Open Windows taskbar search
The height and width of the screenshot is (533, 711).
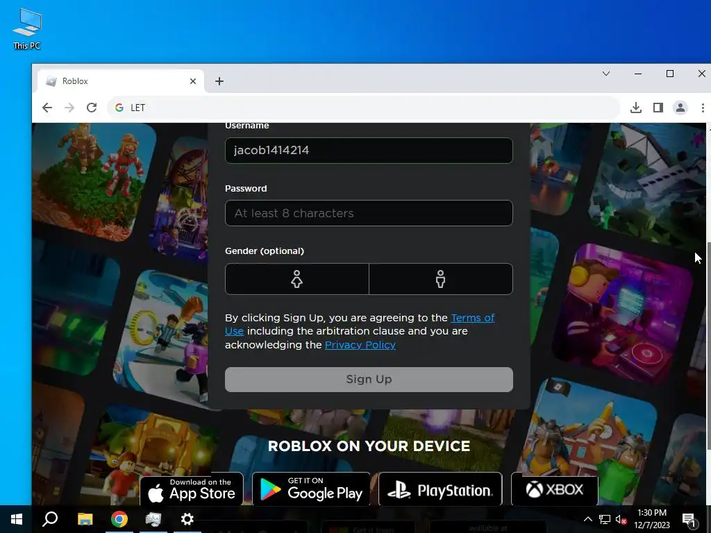[50, 519]
